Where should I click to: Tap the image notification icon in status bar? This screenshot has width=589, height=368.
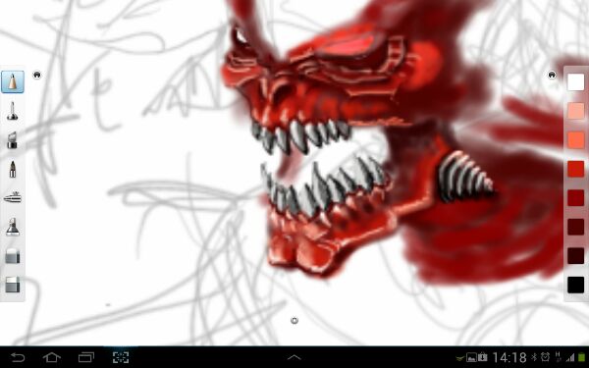pos(471,357)
